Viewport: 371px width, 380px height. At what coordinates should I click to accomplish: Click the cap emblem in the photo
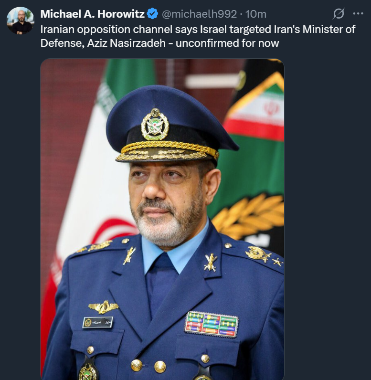(x=155, y=124)
